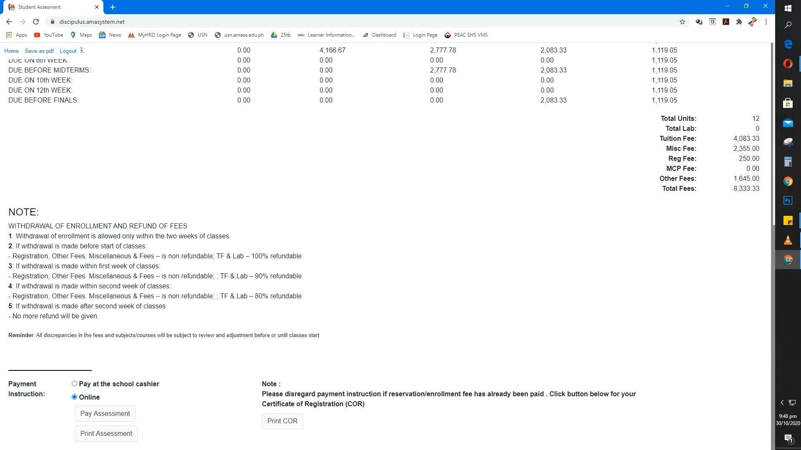This screenshot has width=801, height=450.
Task: Open the Apps bookmarks shortcut
Action: click(x=17, y=35)
